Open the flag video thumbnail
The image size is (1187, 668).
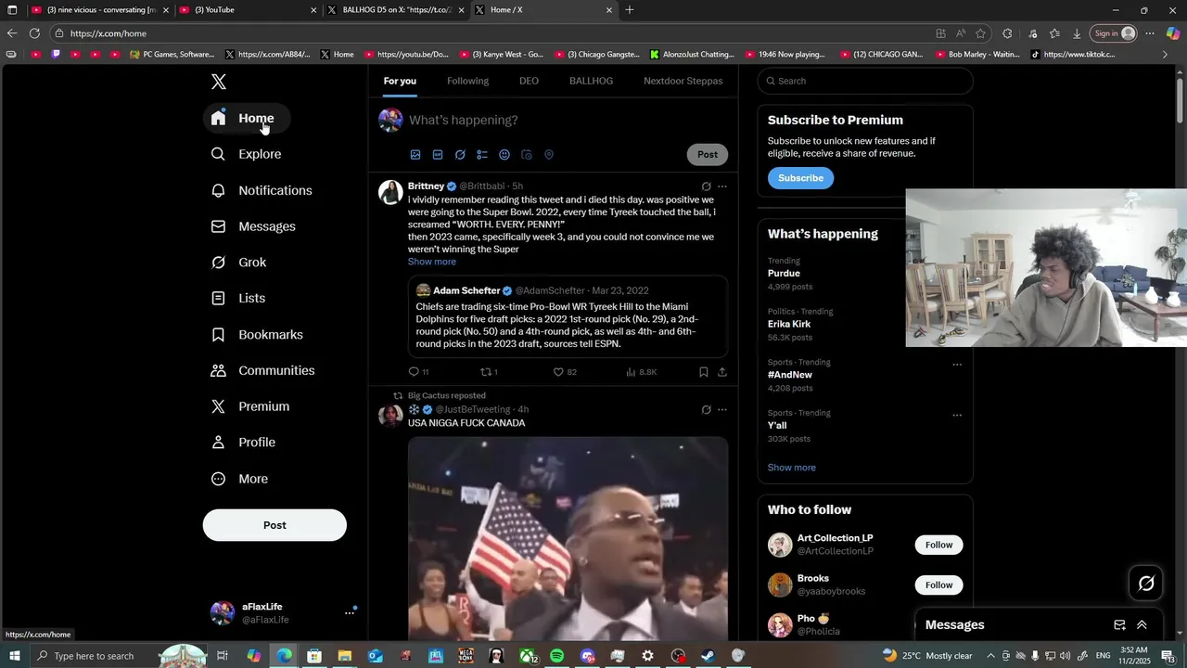568,538
